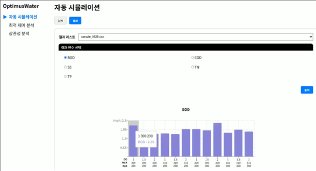This screenshot has width=316, height=171.
Task: Open the 자동 시뮬레이션 menu item
Action: pos(23,17)
